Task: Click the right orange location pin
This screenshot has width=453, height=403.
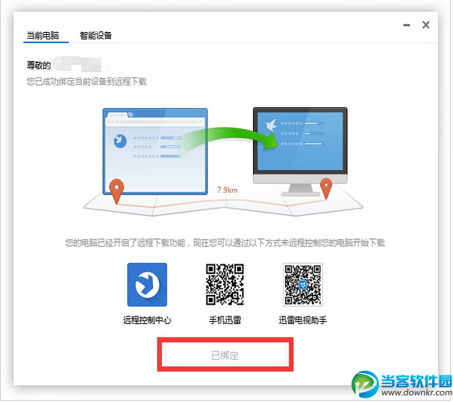Action: pos(326,188)
